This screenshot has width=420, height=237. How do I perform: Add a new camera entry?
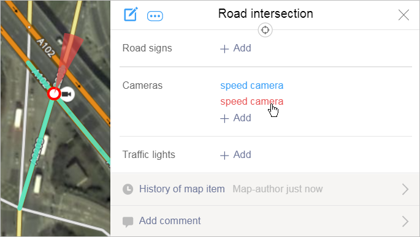235,118
